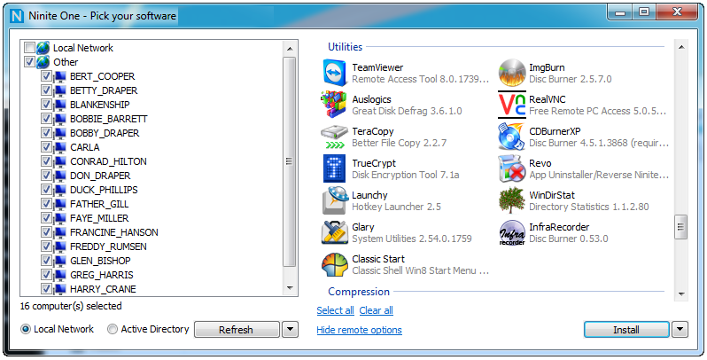Select the TeamViewer app icon
The image size is (707, 360).
click(x=334, y=73)
